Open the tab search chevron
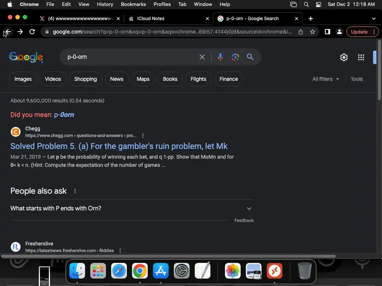 pos(373,19)
